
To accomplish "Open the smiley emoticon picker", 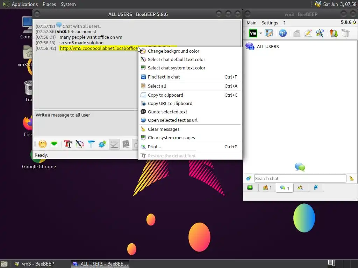I will click(42, 144).
